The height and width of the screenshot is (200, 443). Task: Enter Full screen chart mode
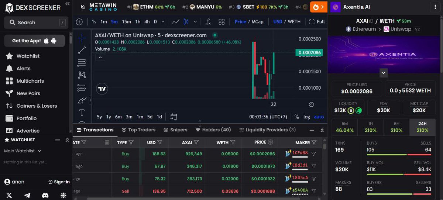(317, 22)
